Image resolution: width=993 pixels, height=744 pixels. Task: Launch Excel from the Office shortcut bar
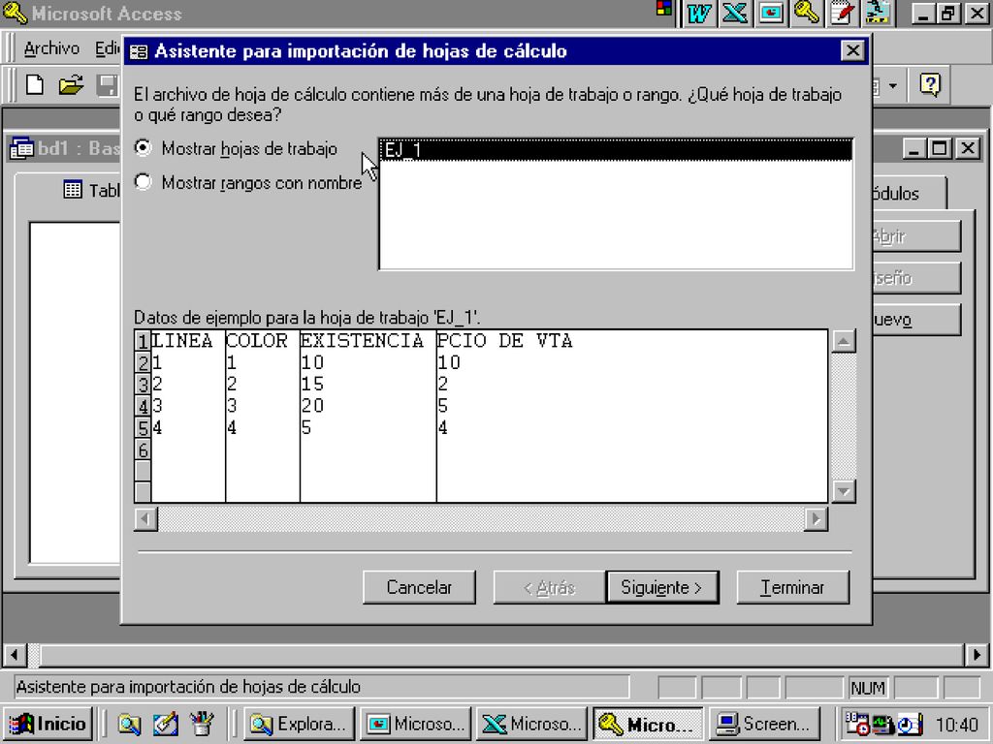(734, 14)
